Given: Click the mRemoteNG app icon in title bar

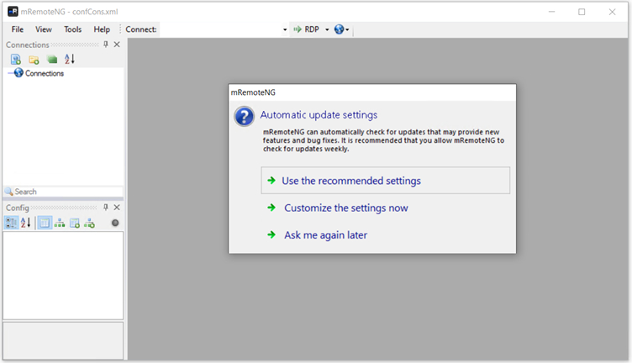Looking at the screenshot, I should point(13,11).
